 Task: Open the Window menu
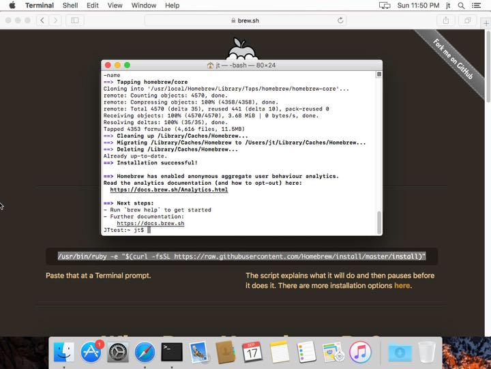click(x=144, y=5)
